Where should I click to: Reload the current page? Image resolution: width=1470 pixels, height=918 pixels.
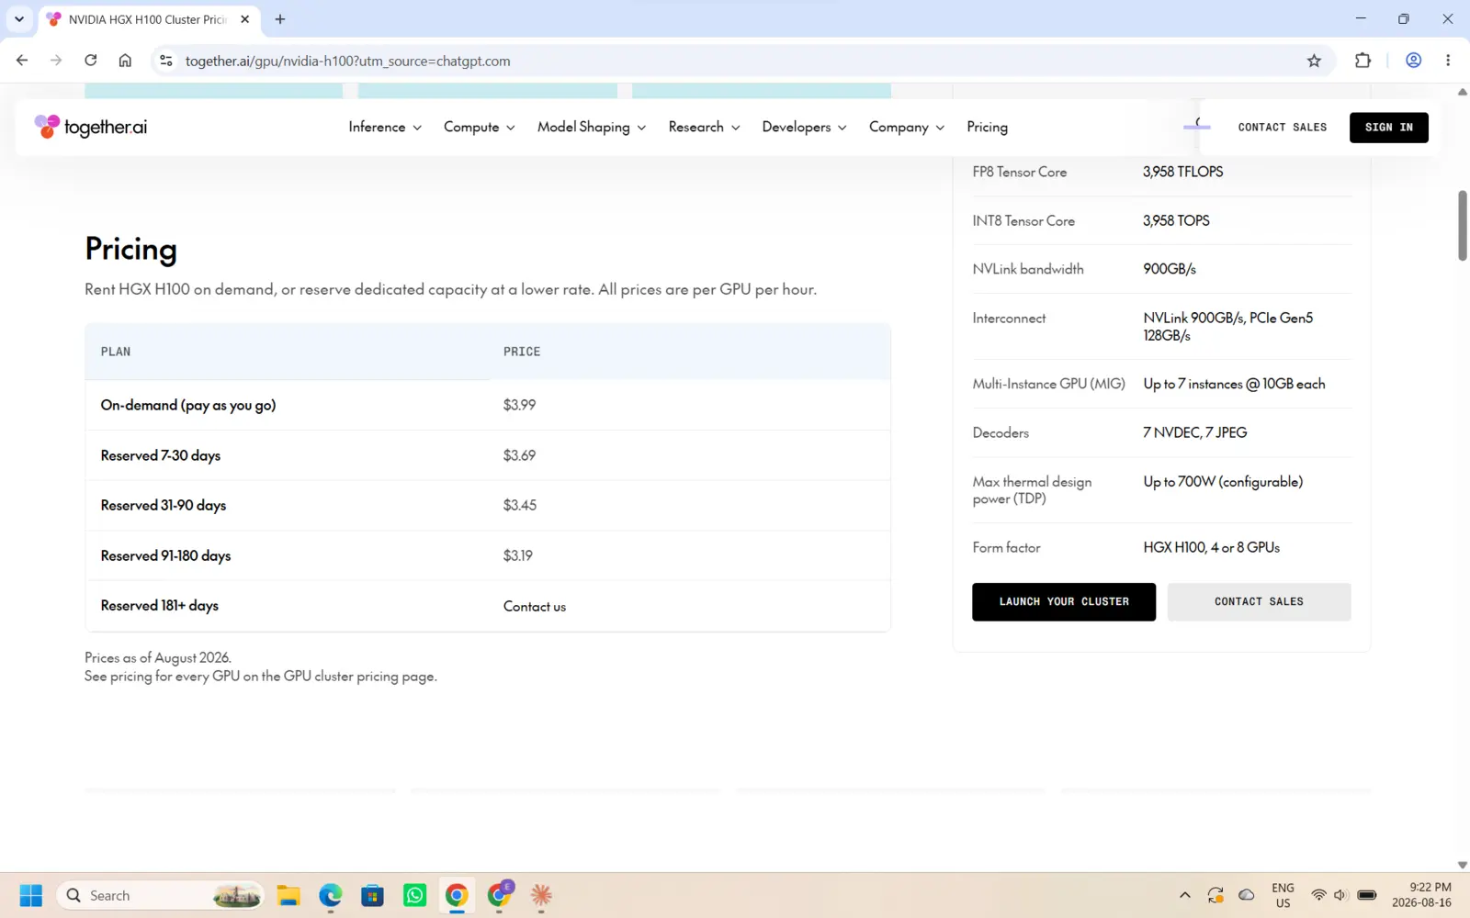click(x=90, y=61)
